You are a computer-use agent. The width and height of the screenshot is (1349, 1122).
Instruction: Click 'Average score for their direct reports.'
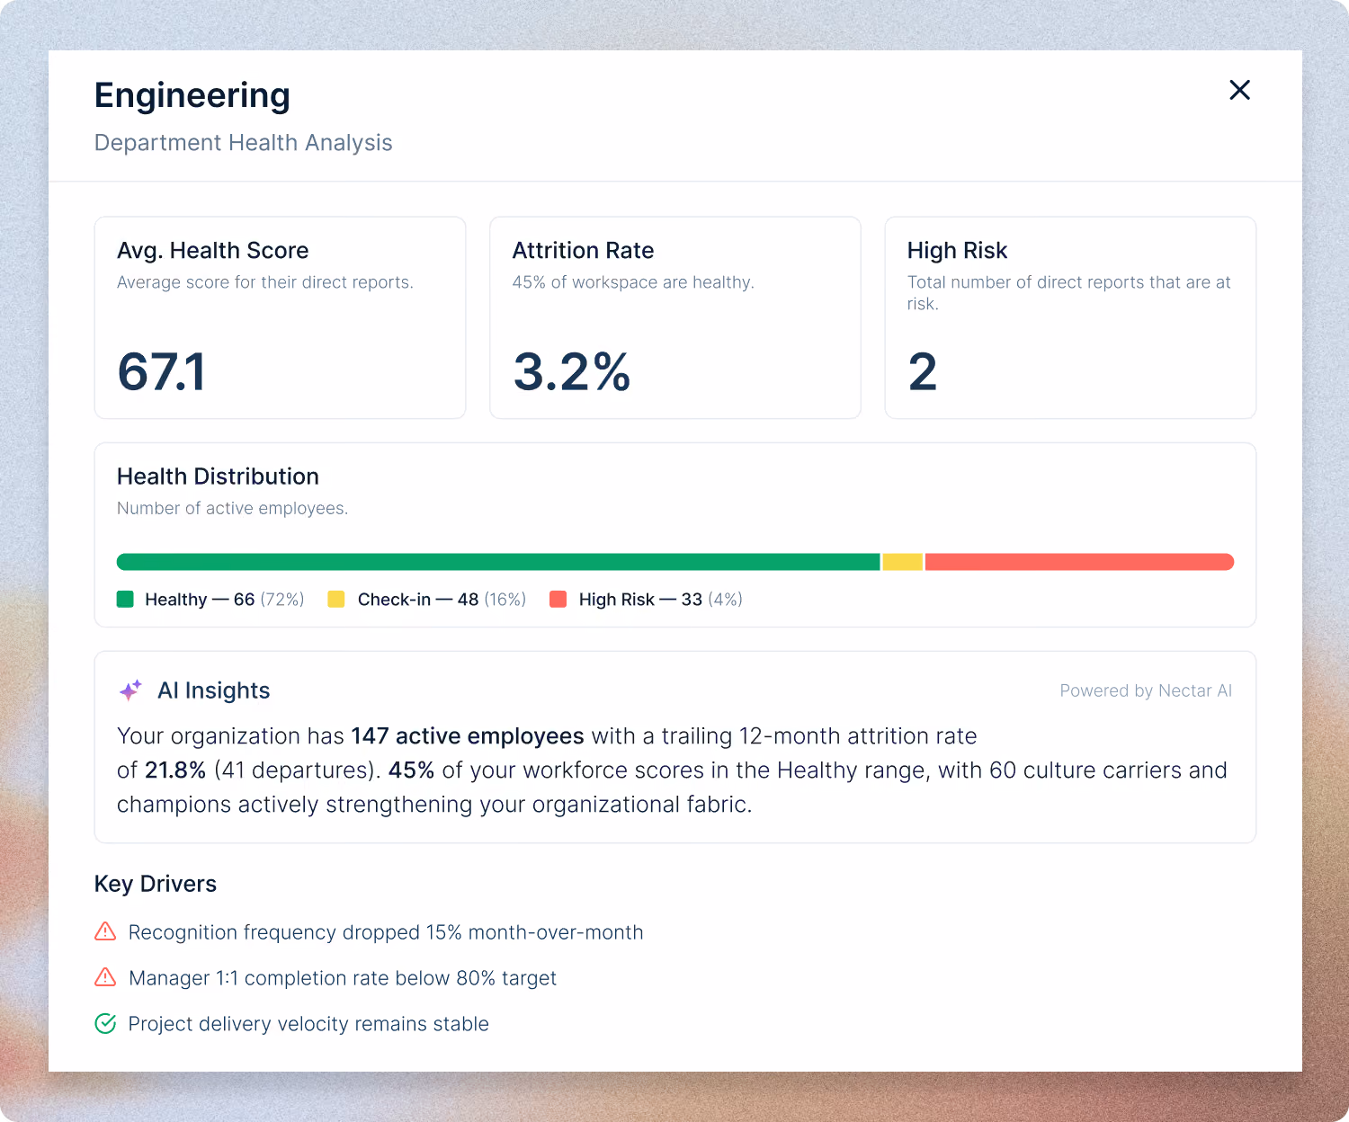coord(265,282)
